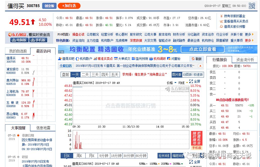Switch to 动图版 chart mode
This screenshot has height=167, width=260.
188,75
